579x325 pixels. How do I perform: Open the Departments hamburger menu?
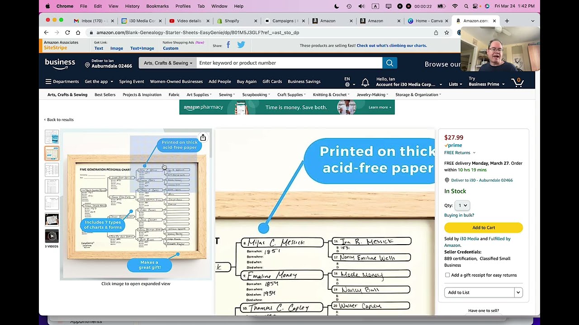coord(62,82)
